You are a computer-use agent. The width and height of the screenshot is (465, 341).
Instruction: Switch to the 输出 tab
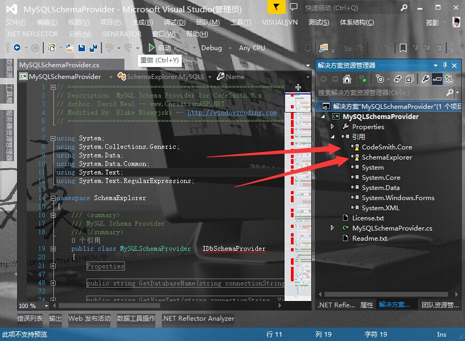point(56,319)
